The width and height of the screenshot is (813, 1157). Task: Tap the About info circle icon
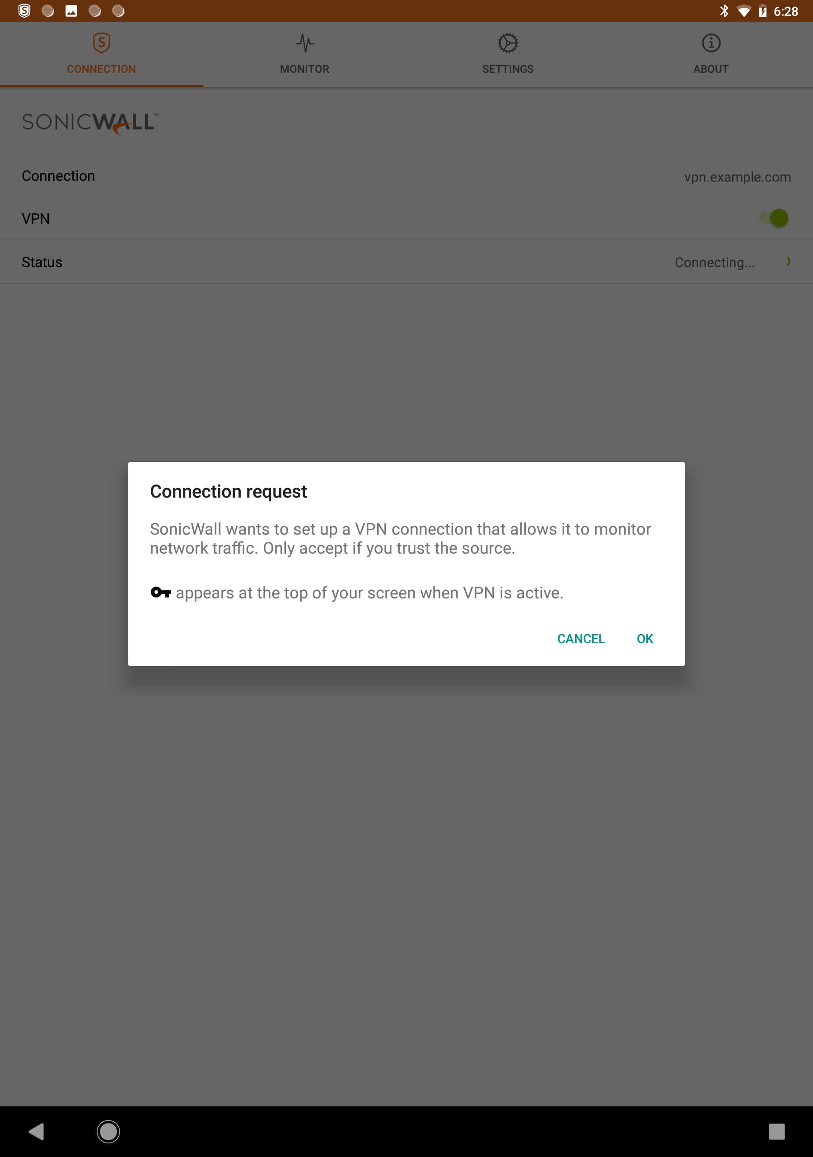click(711, 43)
